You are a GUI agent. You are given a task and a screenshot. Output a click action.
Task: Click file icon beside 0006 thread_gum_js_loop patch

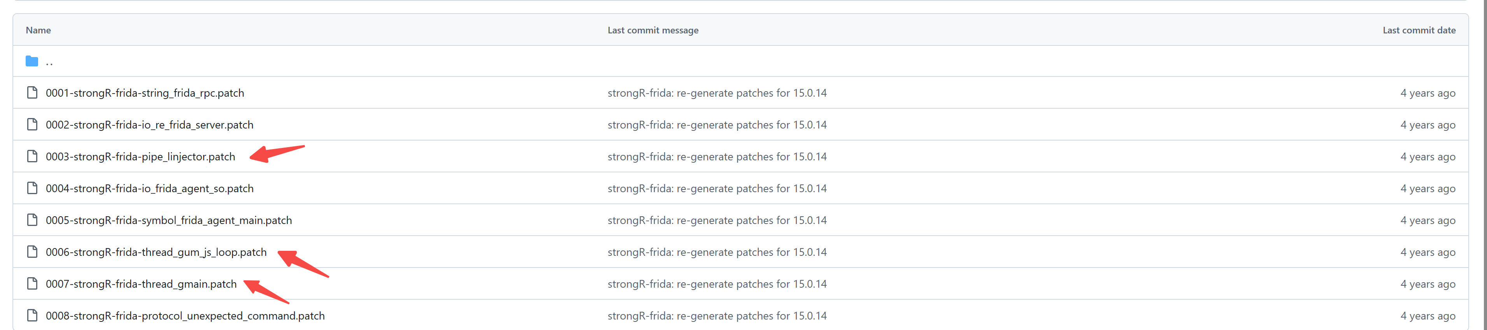[x=32, y=252]
